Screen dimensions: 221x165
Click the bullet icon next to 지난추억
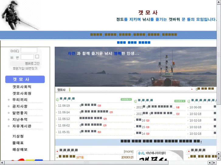point(9,120)
